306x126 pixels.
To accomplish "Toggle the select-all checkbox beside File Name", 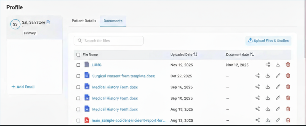I will click(78, 55).
